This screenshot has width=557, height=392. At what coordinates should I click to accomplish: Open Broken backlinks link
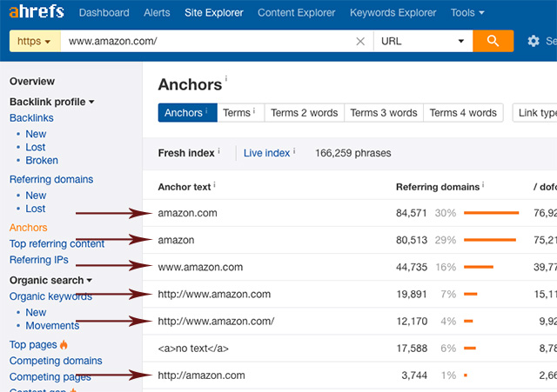[42, 160]
